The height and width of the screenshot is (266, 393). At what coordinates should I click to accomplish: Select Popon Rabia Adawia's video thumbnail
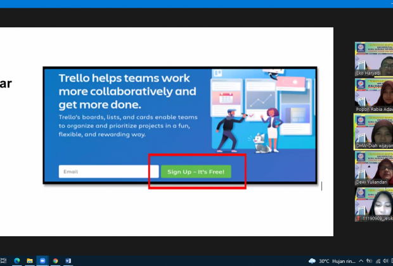(x=374, y=96)
